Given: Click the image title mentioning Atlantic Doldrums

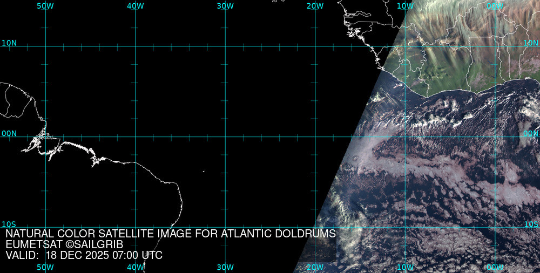Looking at the screenshot, I should [x=171, y=234].
